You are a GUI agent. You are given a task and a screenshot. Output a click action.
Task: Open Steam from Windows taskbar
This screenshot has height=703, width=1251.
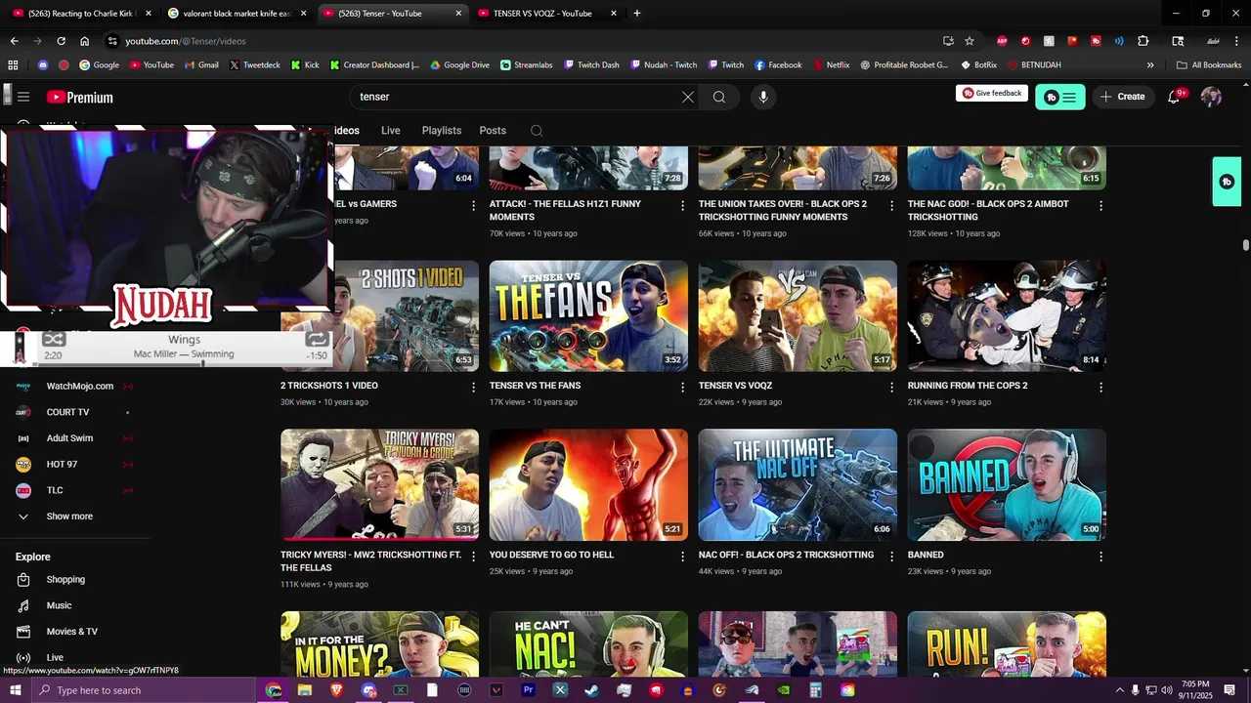pyautogui.click(x=592, y=690)
